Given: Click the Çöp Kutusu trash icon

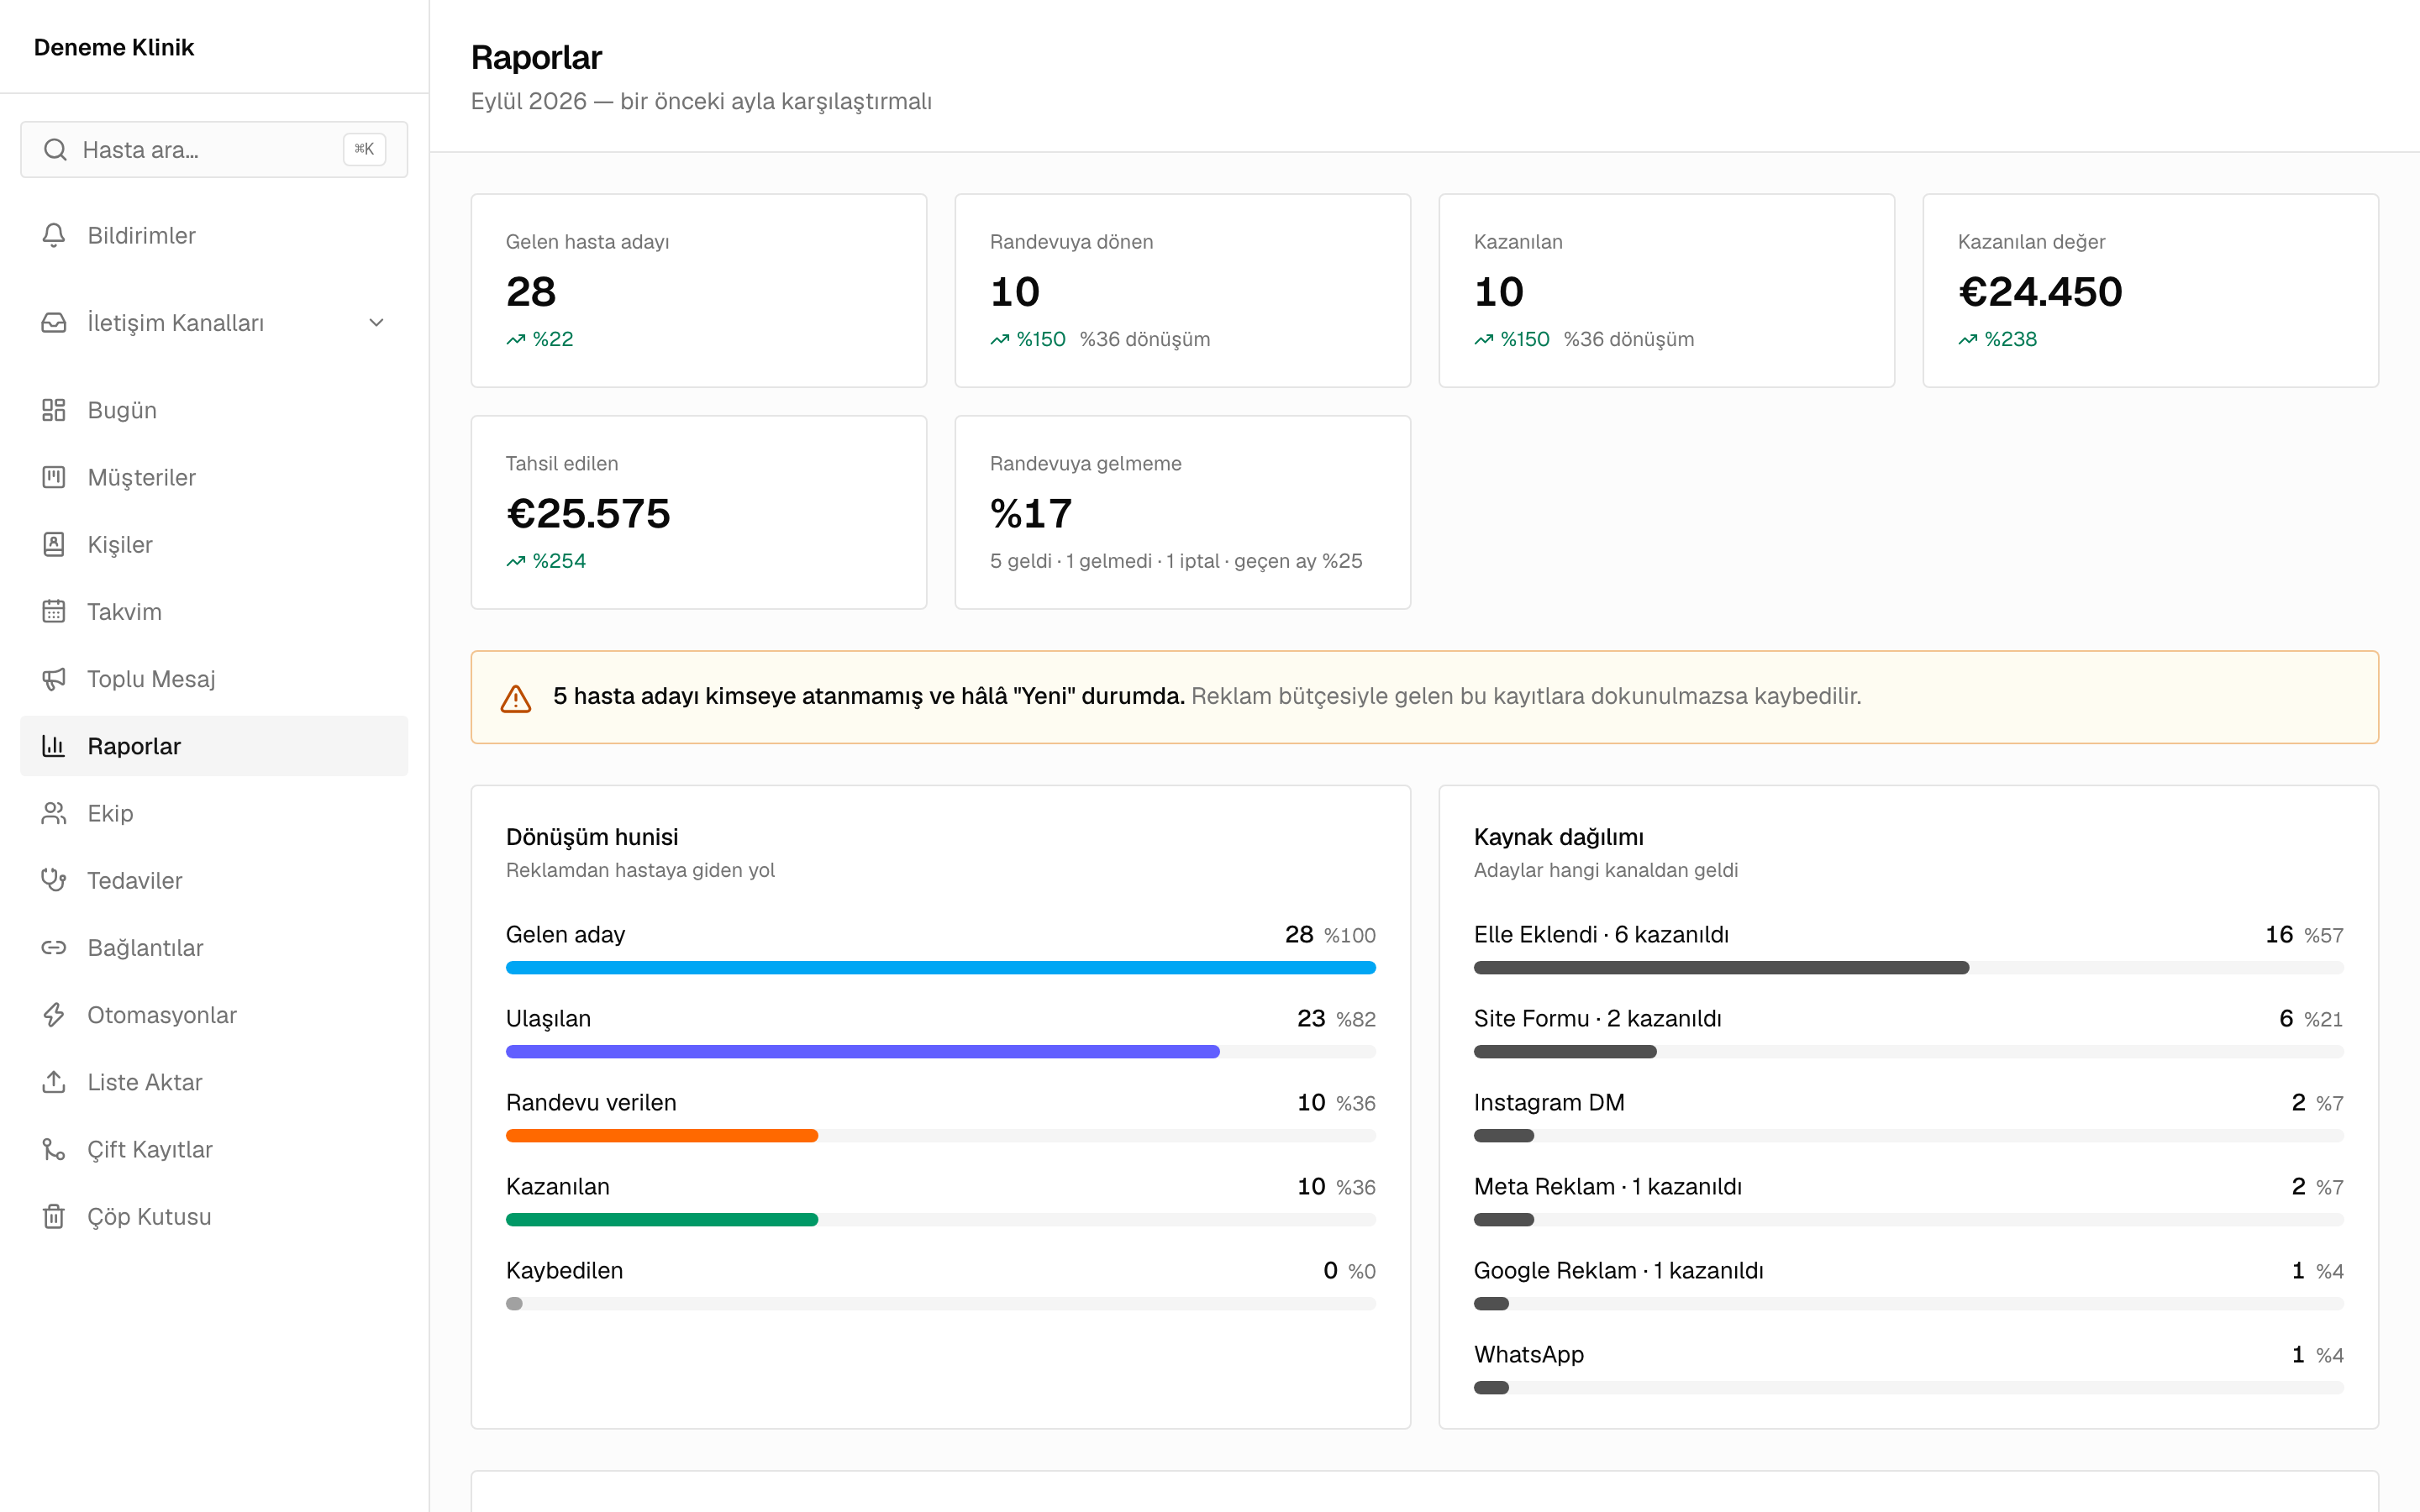Looking at the screenshot, I should click(54, 1216).
